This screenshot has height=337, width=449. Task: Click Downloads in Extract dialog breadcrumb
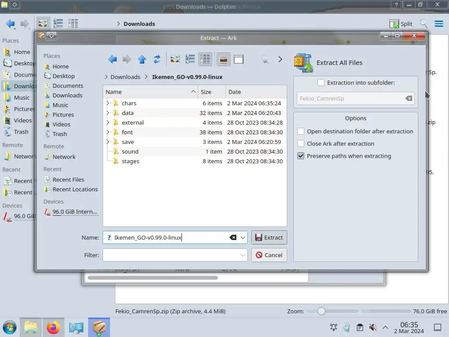click(125, 77)
